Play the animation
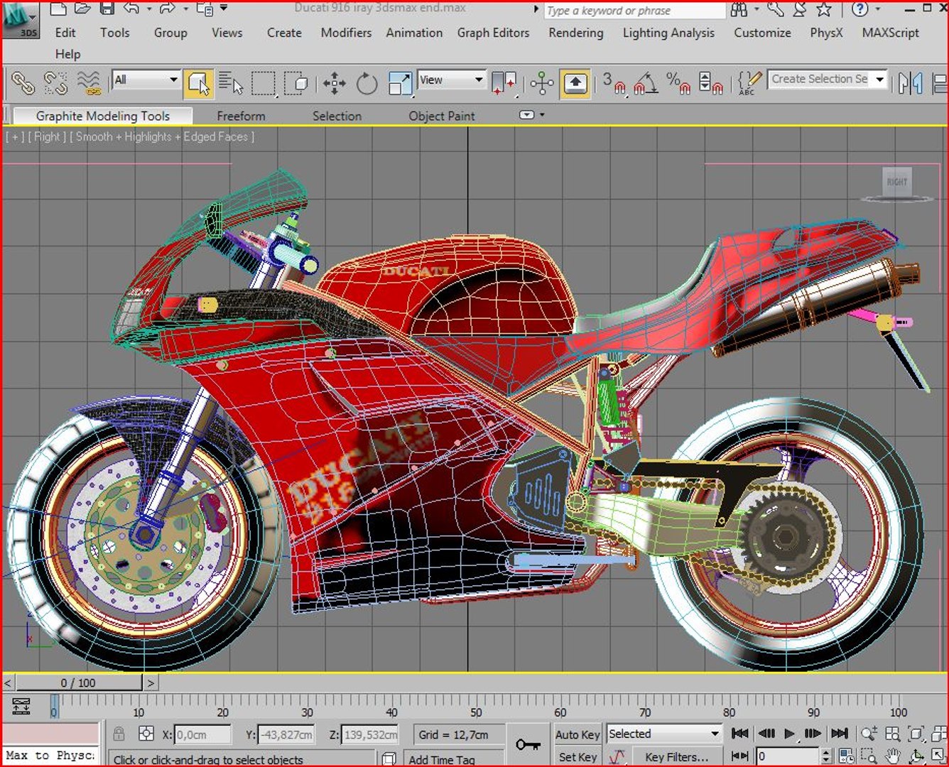Viewport: 949px width, 767px height. pyautogui.click(x=789, y=734)
